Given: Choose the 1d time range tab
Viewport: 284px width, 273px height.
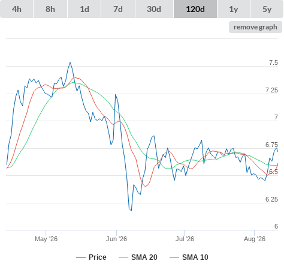Looking at the screenshot, I should click(x=84, y=9).
